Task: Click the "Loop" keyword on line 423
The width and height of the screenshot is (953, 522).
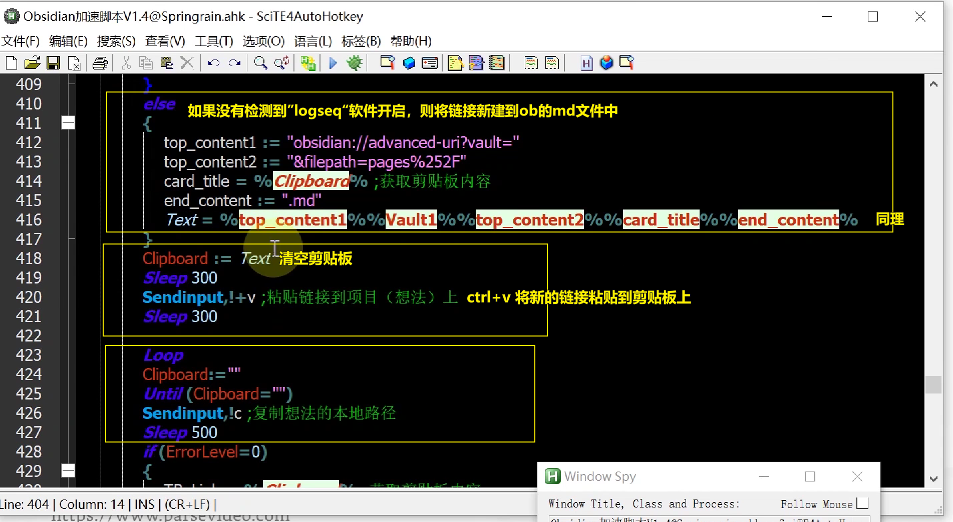Action: tap(163, 355)
